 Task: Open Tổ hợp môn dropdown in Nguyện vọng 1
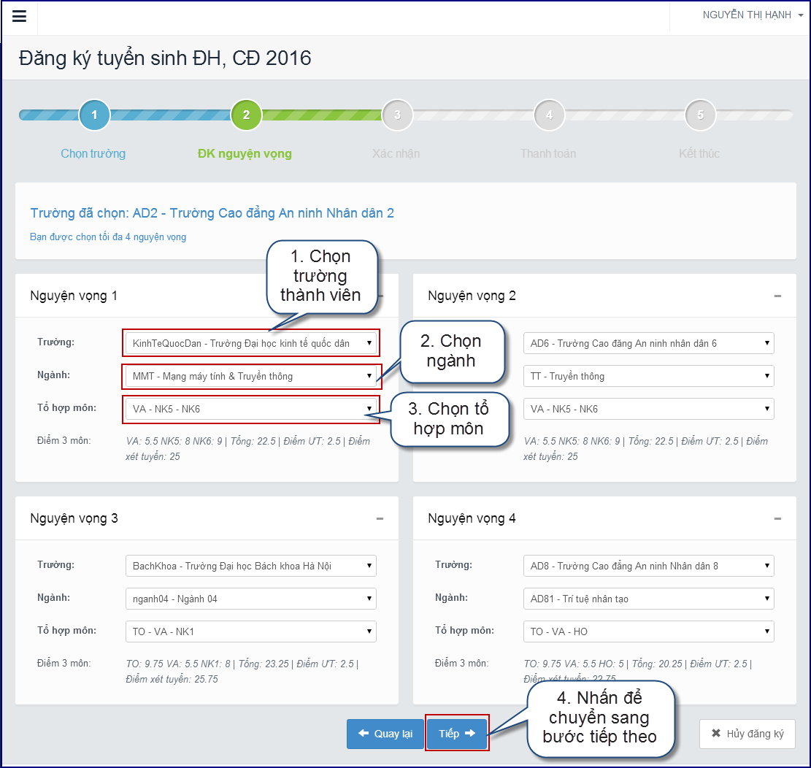coord(251,409)
